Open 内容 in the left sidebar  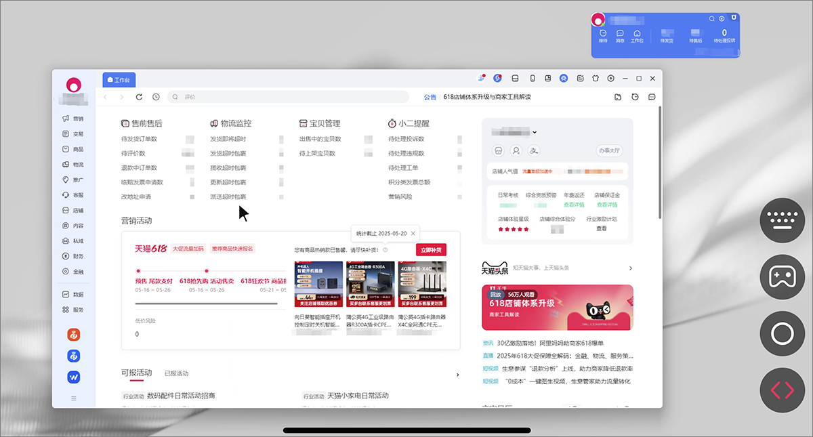coord(73,226)
